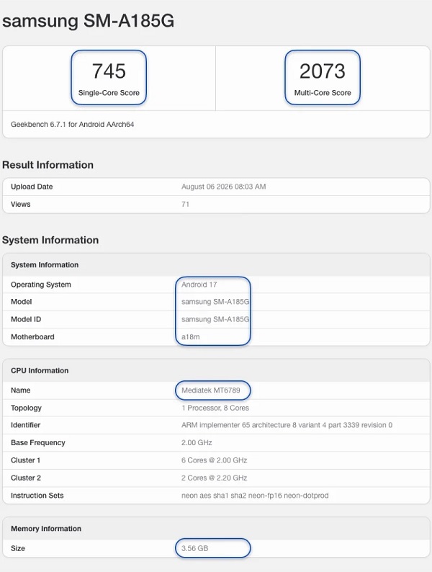432x572 pixels.
Task: Click the System Information table header
Action: point(45,265)
